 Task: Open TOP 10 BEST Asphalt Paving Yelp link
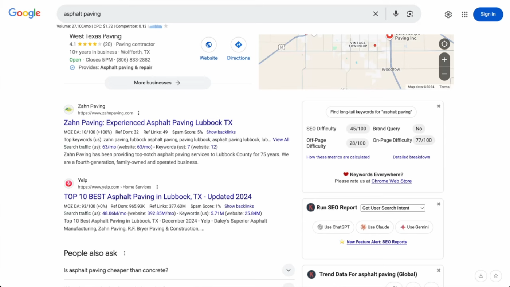(x=157, y=197)
